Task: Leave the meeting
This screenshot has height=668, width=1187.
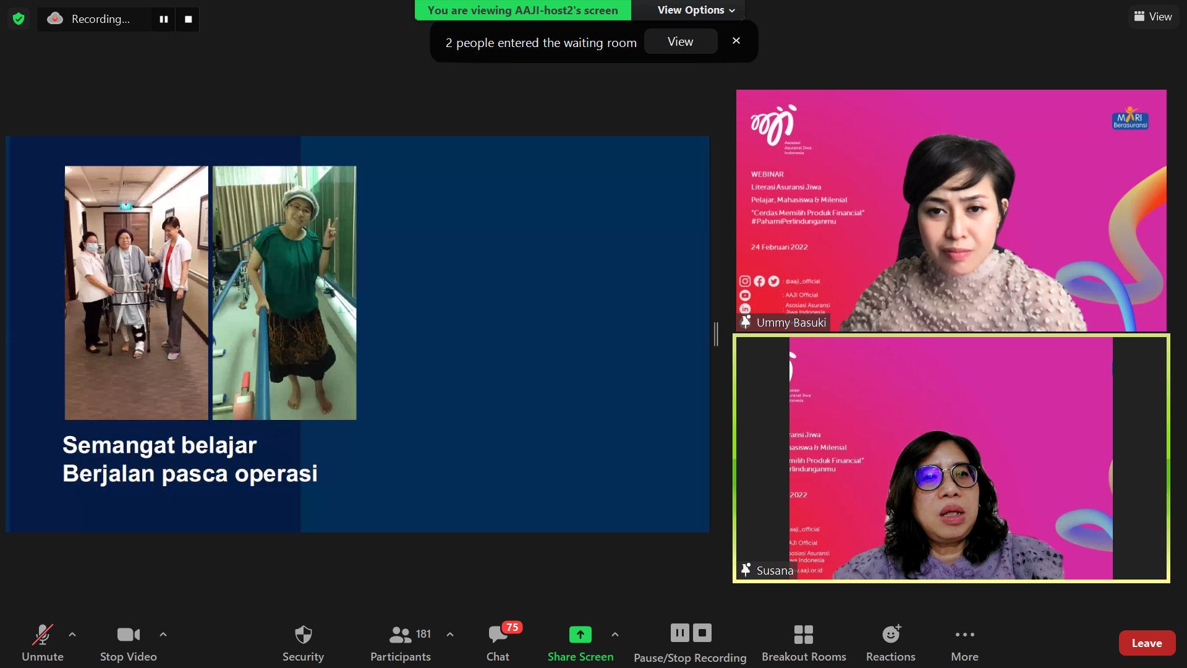Action: pos(1147,643)
